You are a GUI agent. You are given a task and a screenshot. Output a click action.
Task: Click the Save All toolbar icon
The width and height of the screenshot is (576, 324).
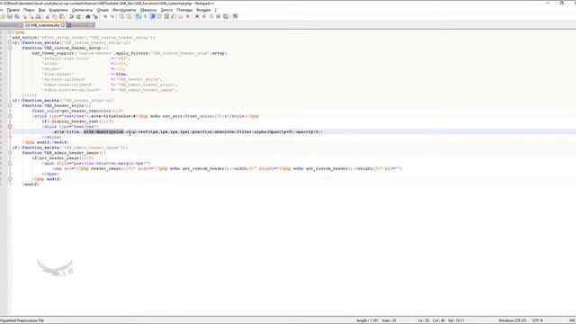16,16
